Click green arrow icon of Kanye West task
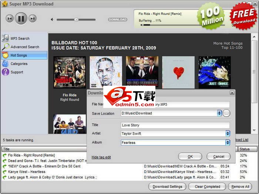259x194 pixels. (x=4, y=172)
